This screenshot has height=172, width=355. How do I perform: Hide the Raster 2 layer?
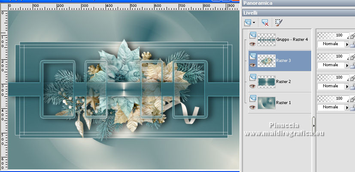252,86
